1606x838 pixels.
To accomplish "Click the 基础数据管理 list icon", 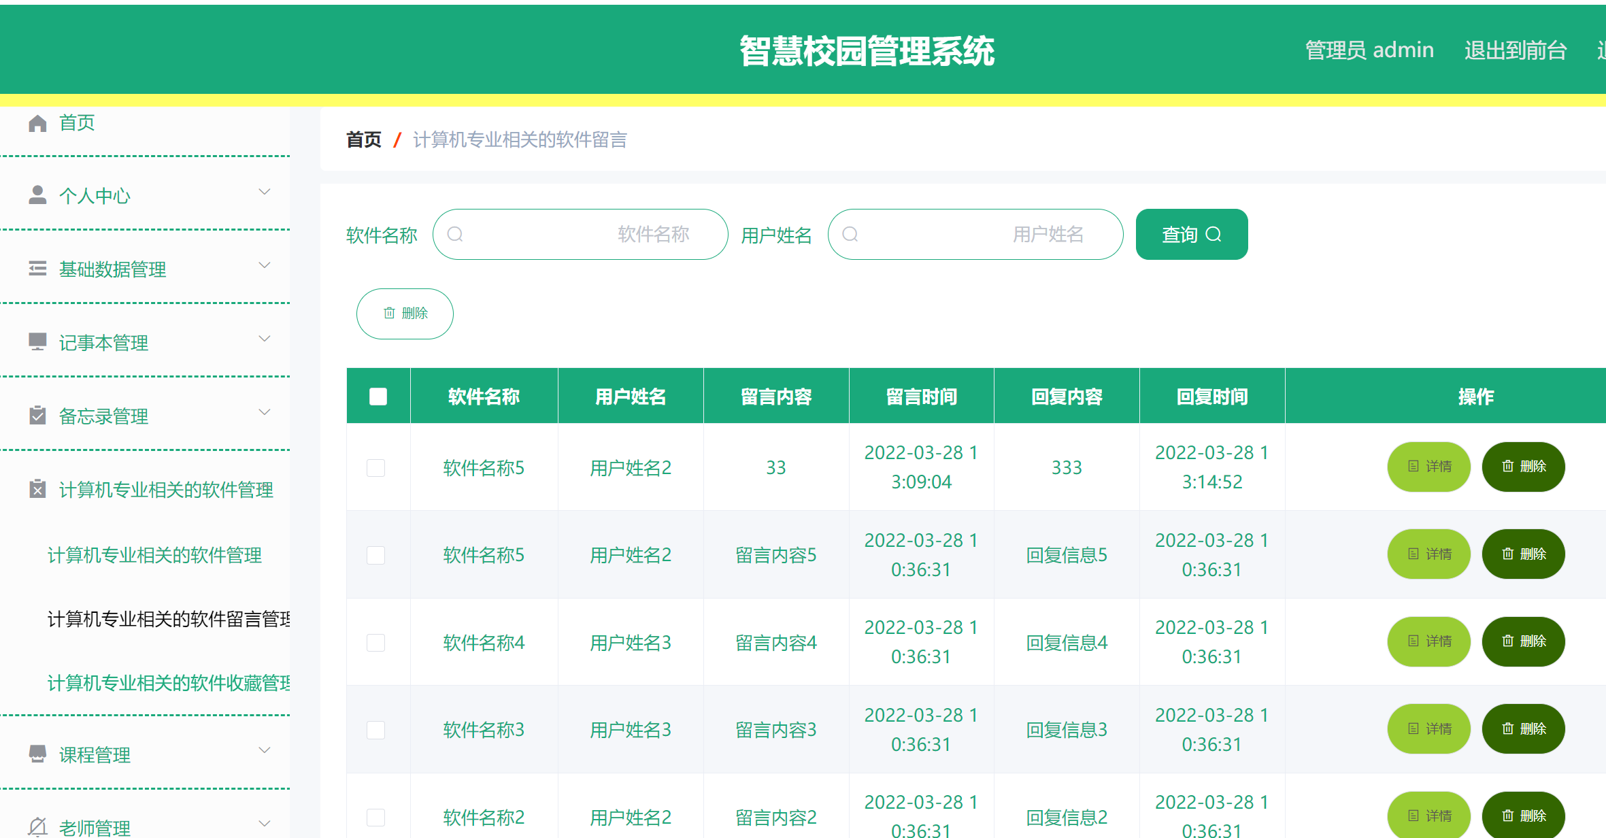I will [x=37, y=269].
